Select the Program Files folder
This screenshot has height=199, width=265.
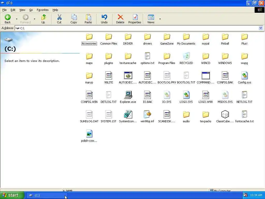coord(167,59)
